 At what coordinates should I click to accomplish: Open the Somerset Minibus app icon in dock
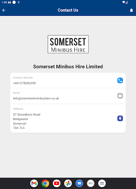[91, 183]
